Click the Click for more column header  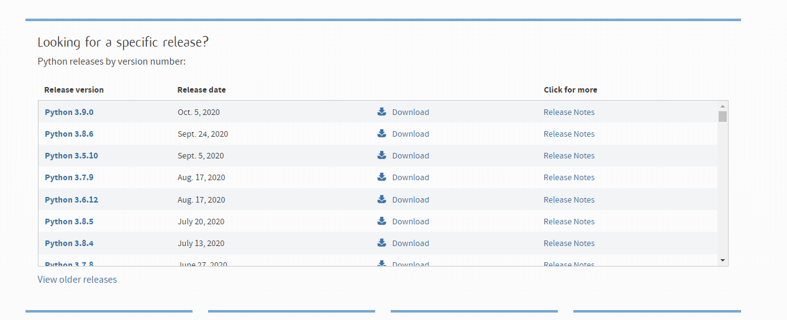pyautogui.click(x=570, y=90)
